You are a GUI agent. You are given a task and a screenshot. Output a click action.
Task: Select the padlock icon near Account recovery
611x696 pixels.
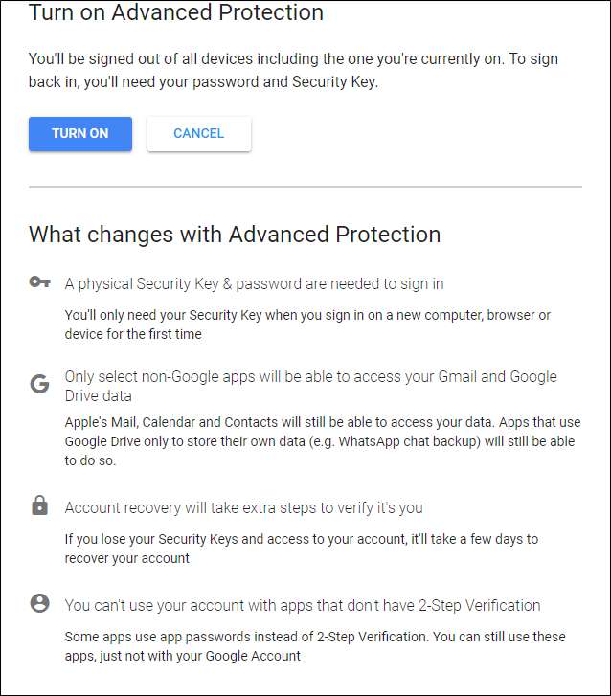(39, 507)
